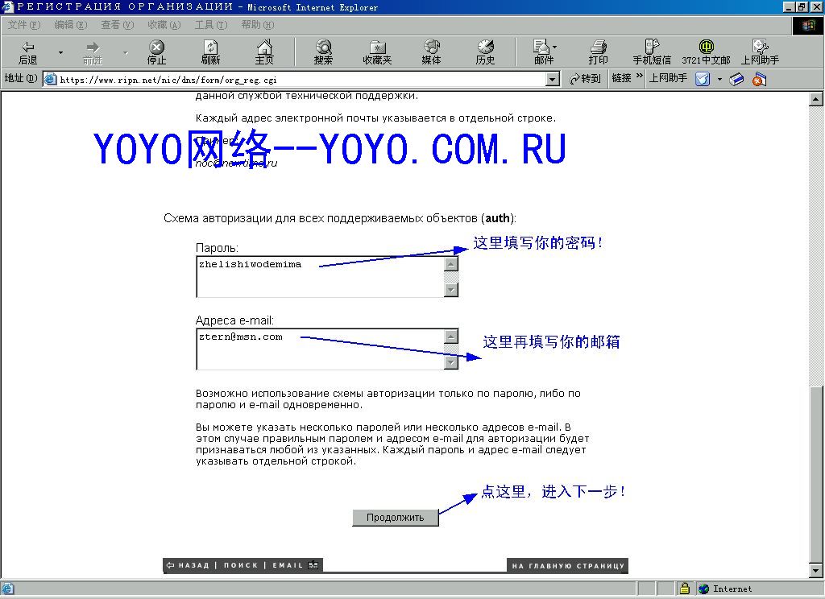825x599 pixels.
Task: Stop page loading with 停止 icon
Action: (156, 52)
